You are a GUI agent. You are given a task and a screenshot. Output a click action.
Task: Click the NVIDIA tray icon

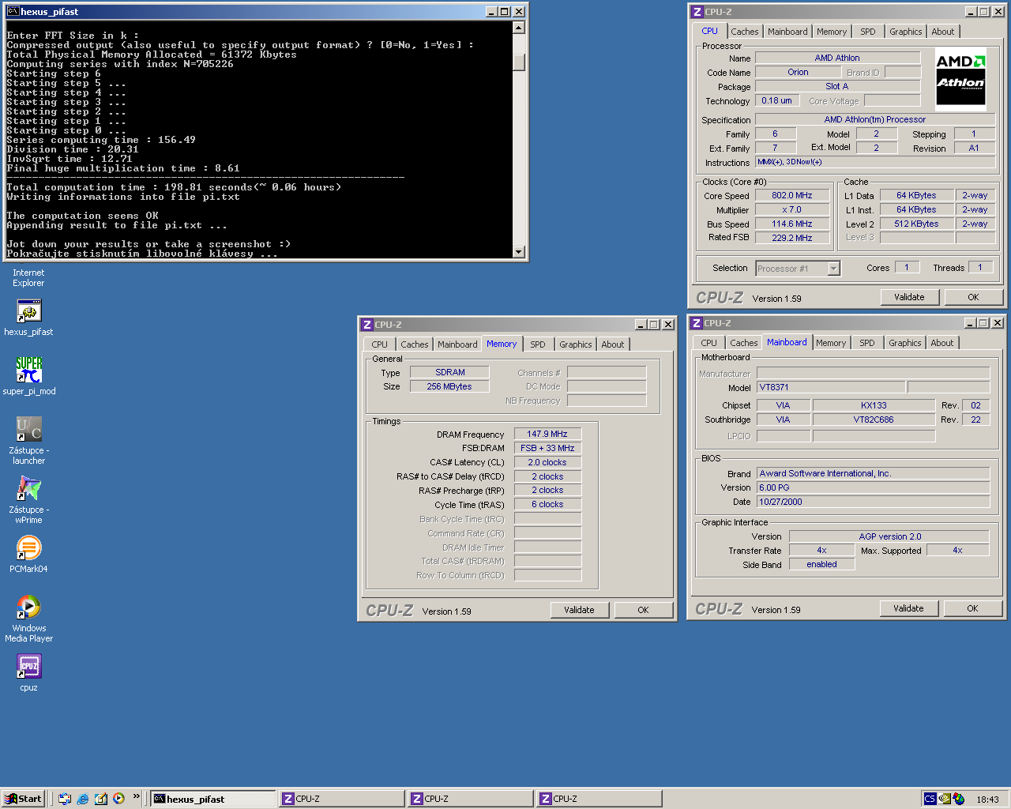945,799
